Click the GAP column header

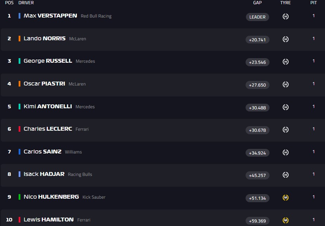pyautogui.click(x=258, y=3)
